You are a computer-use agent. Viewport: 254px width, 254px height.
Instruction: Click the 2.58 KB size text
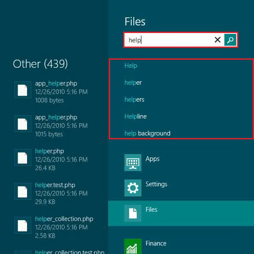[x=45, y=236]
